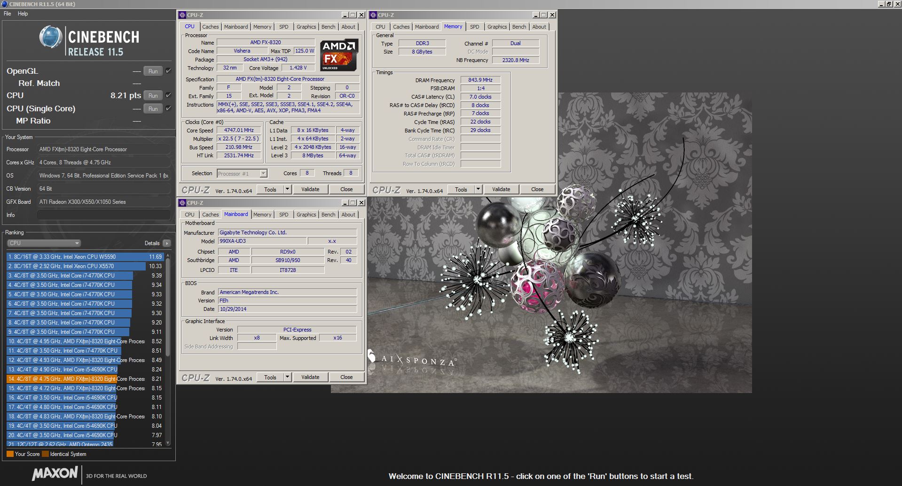Click Close in Memory CPU-Z window
902x486 pixels.
[x=537, y=189]
